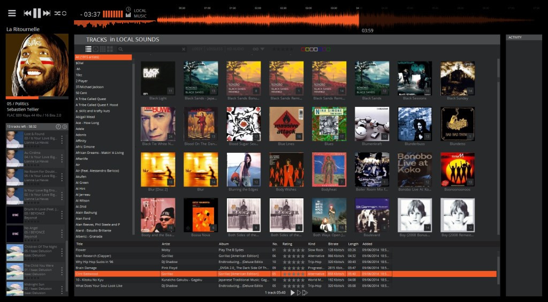Image resolution: width=548 pixels, height=302 pixels.
Task: Click the Sebastien Tellier album cover
Action: [x=37, y=65]
